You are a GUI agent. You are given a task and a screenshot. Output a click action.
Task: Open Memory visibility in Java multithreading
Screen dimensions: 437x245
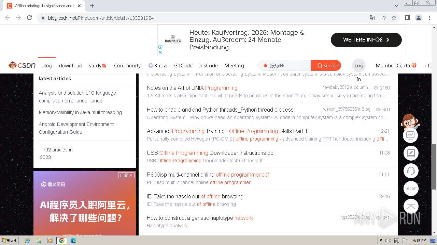tap(80, 112)
